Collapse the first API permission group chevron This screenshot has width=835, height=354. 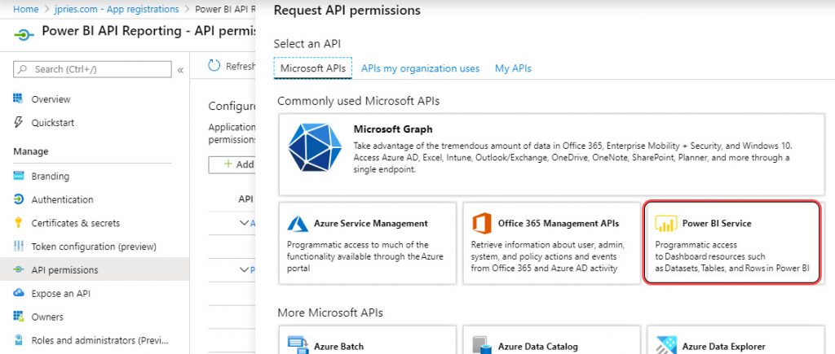[244, 222]
